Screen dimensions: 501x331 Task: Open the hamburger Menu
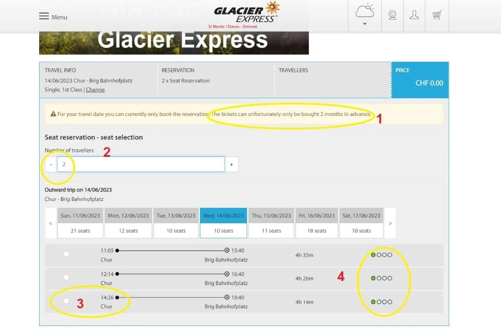pos(53,16)
